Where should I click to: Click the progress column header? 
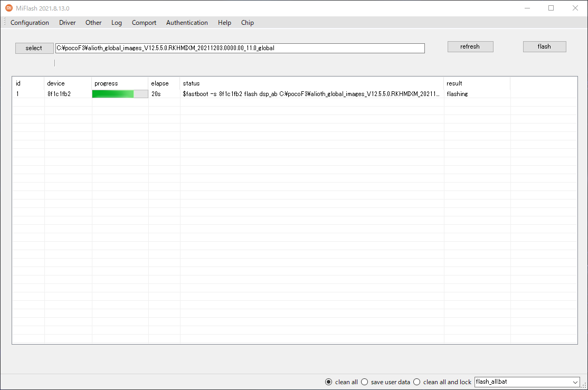(120, 83)
